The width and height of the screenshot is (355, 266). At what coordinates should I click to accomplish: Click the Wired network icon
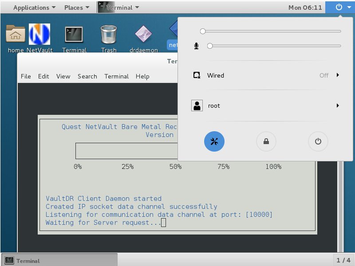point(197,75)
